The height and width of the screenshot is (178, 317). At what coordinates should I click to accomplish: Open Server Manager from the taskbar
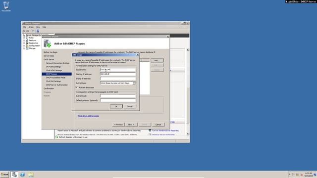click(x=14, y=175)
